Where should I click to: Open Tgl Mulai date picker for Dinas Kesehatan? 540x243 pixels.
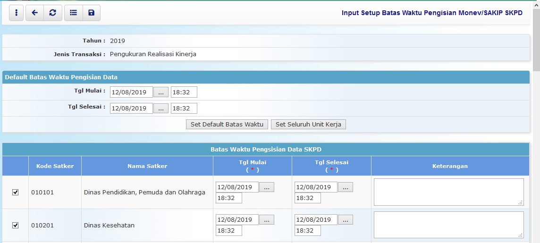coord(267,220)
